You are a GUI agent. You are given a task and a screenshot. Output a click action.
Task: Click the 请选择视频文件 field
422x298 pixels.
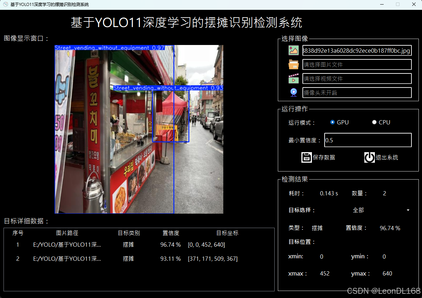click(357, 79)
